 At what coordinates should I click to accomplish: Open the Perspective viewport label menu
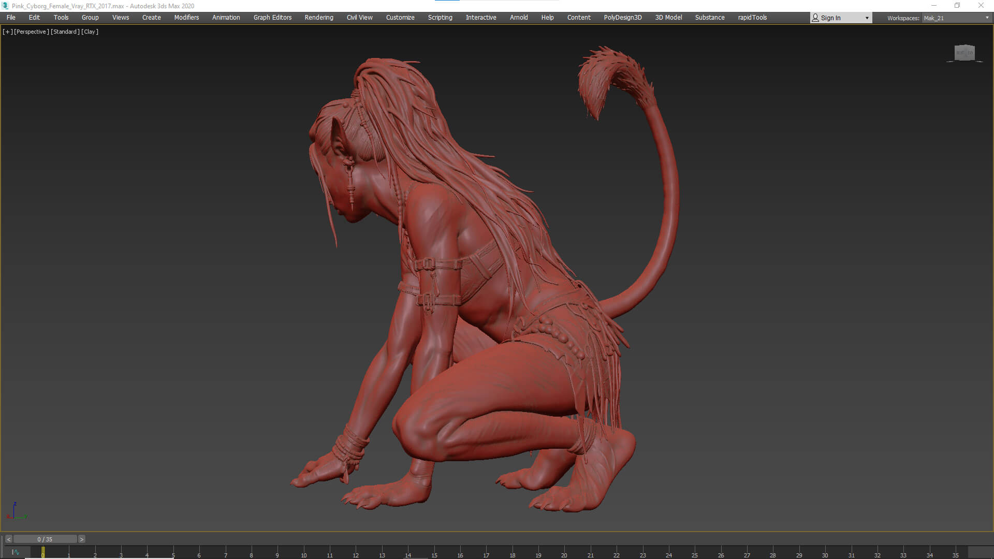tap(31, 32)
